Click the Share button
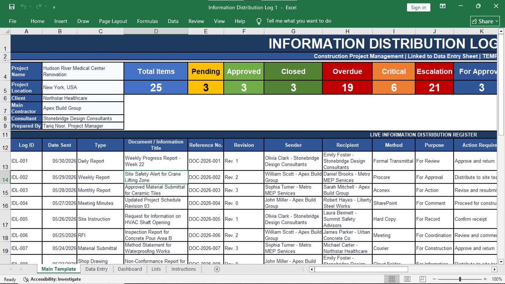Image resolution: width=505 pixels, height=284 pixels. 485,21
